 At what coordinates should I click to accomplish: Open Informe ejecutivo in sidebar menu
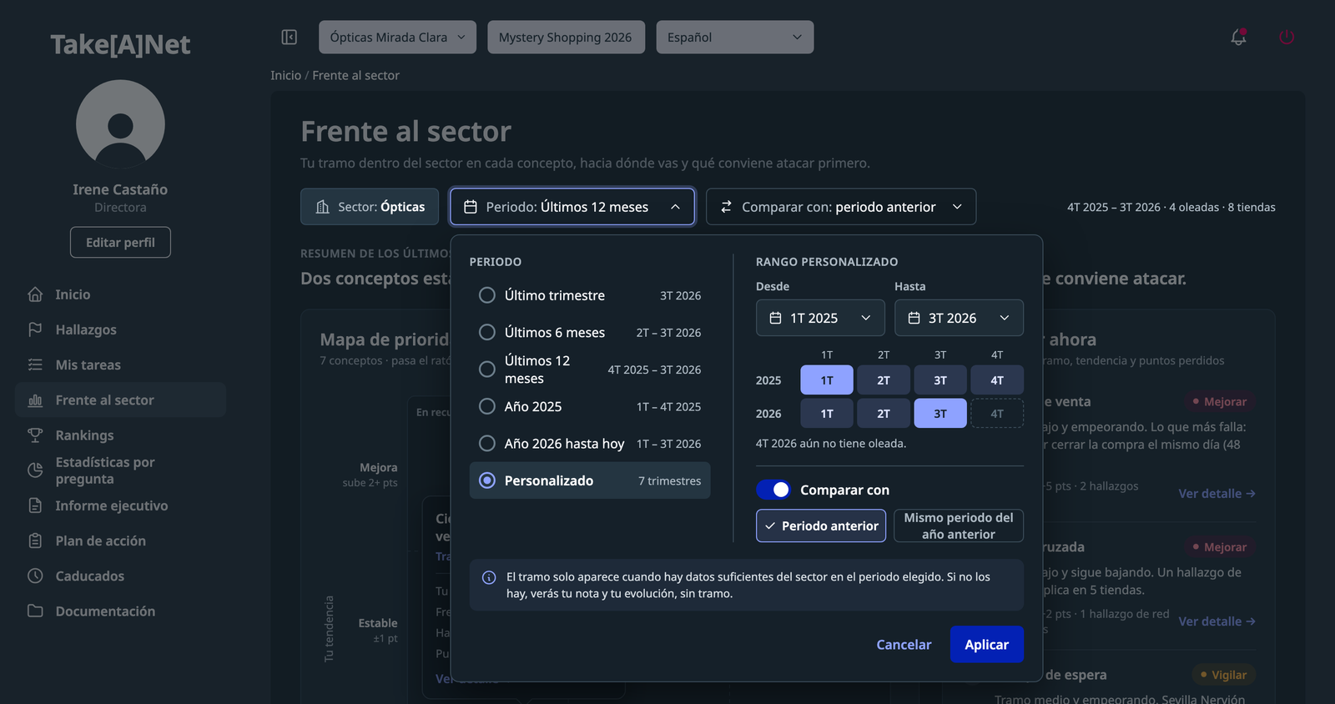[121, 505]
